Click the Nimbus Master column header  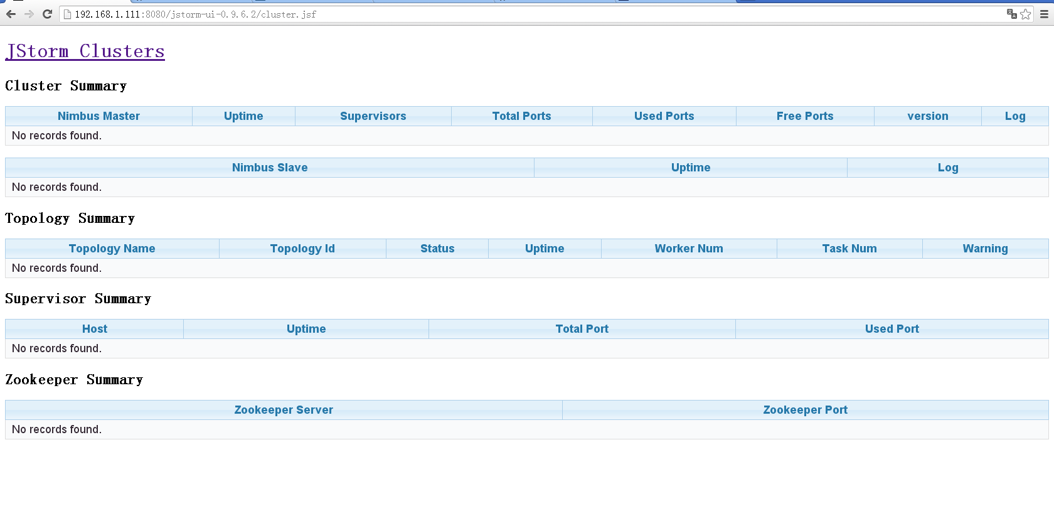point(98,116)
